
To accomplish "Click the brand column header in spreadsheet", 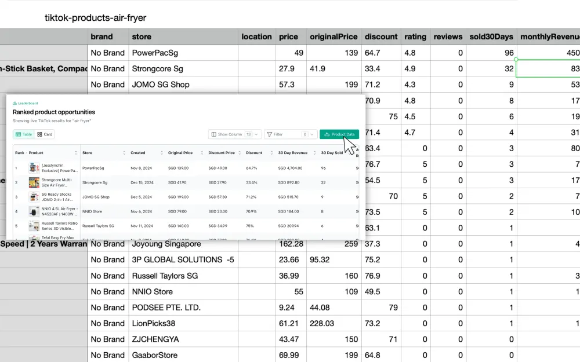I will (108, 36).
